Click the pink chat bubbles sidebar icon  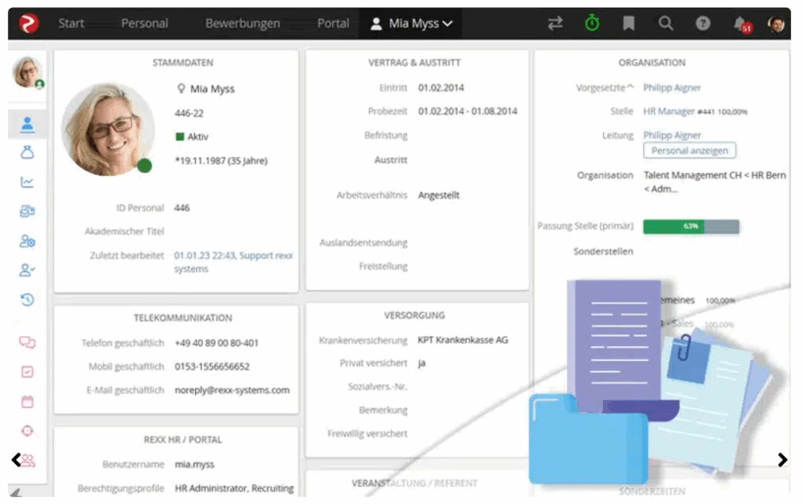pos(28,343)
